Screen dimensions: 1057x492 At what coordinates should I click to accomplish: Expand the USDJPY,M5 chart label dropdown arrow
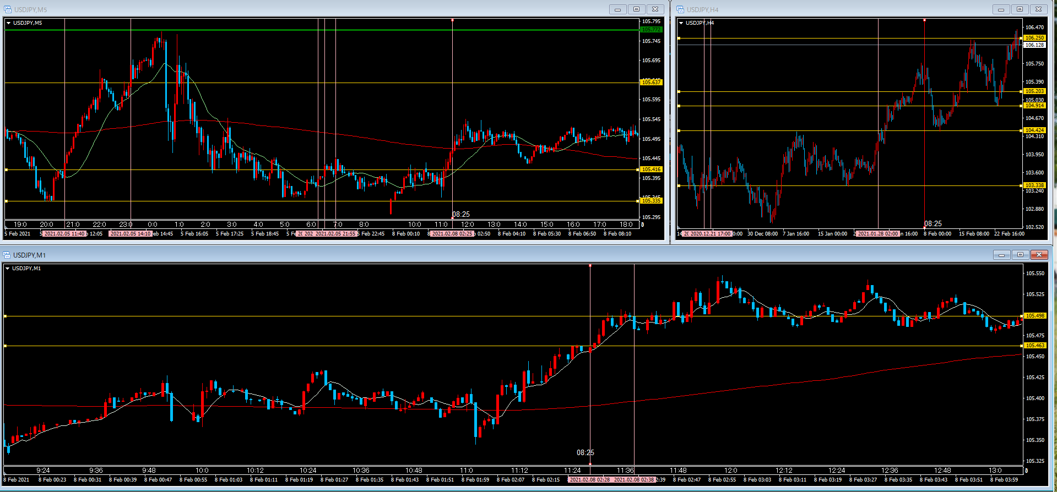9,23
